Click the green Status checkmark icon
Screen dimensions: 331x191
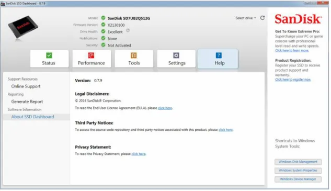pos(49,55)
